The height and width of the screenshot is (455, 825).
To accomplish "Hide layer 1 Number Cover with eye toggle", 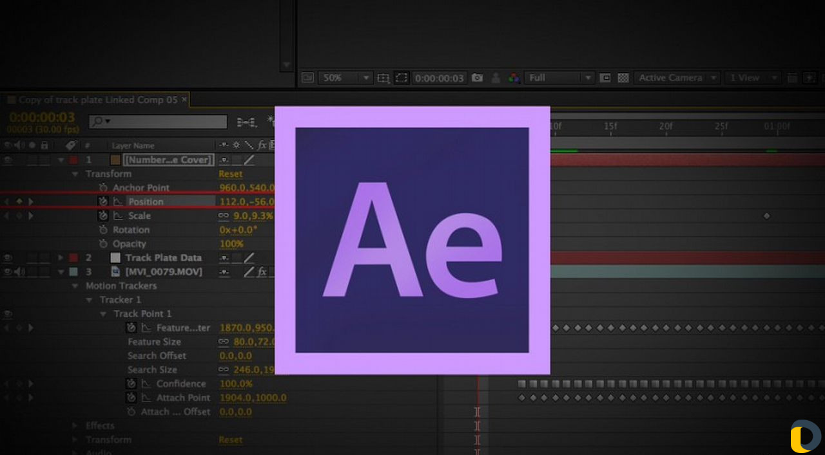I will 8,160.
